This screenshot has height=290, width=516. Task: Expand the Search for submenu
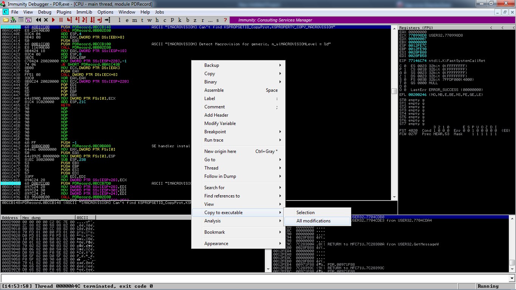pyautogui.click(x=238, y=188)
